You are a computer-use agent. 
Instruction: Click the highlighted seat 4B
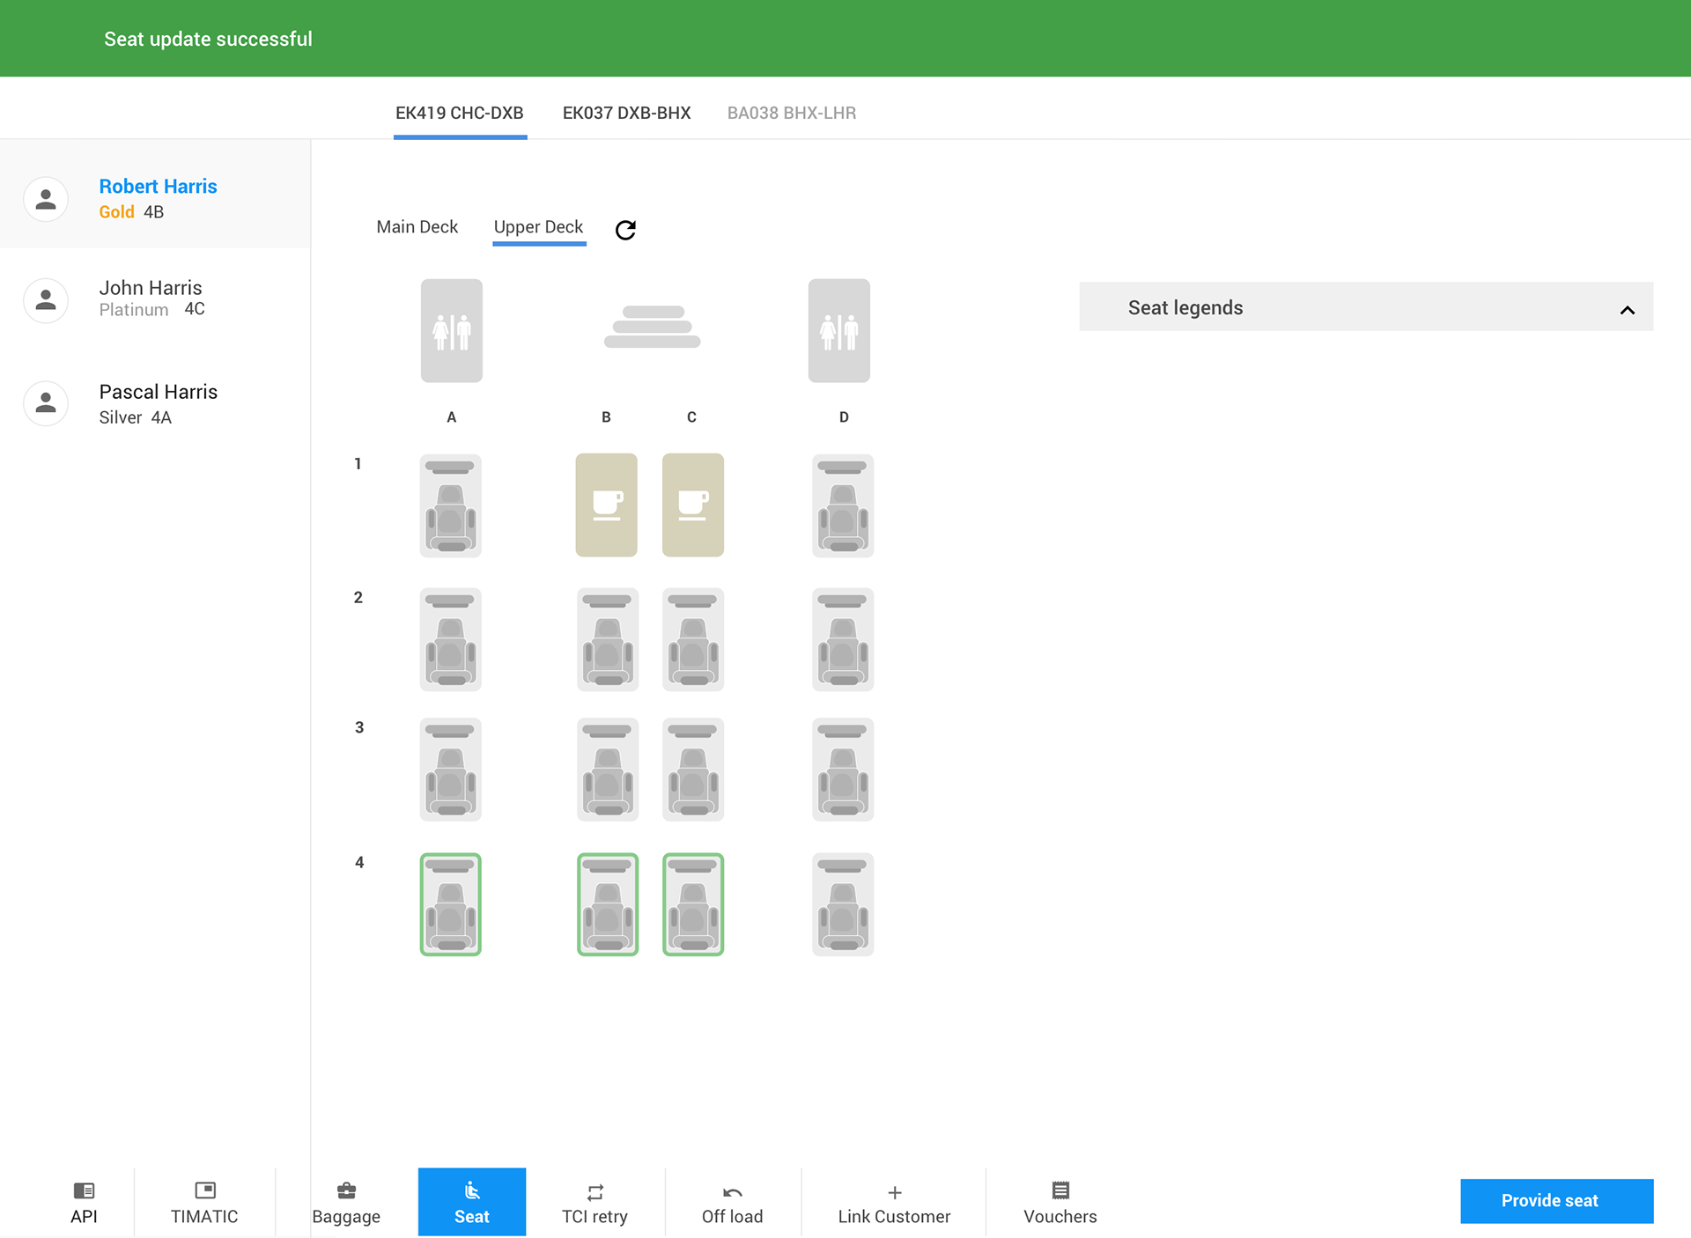coord(608,904)
